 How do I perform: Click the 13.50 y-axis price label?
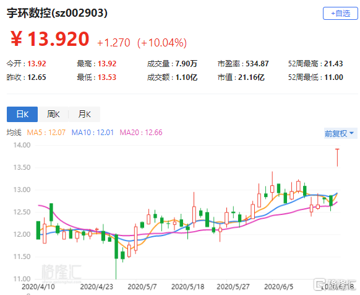(x=22, y=167)
